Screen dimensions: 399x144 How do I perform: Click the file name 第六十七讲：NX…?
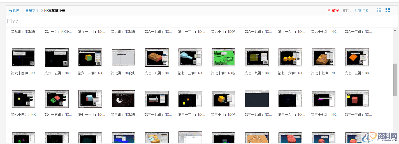(325, 32)
